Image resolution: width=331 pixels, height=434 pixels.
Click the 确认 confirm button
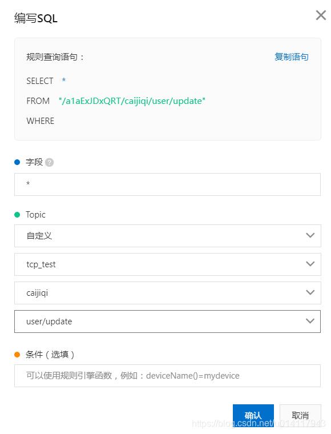[253, 415]
